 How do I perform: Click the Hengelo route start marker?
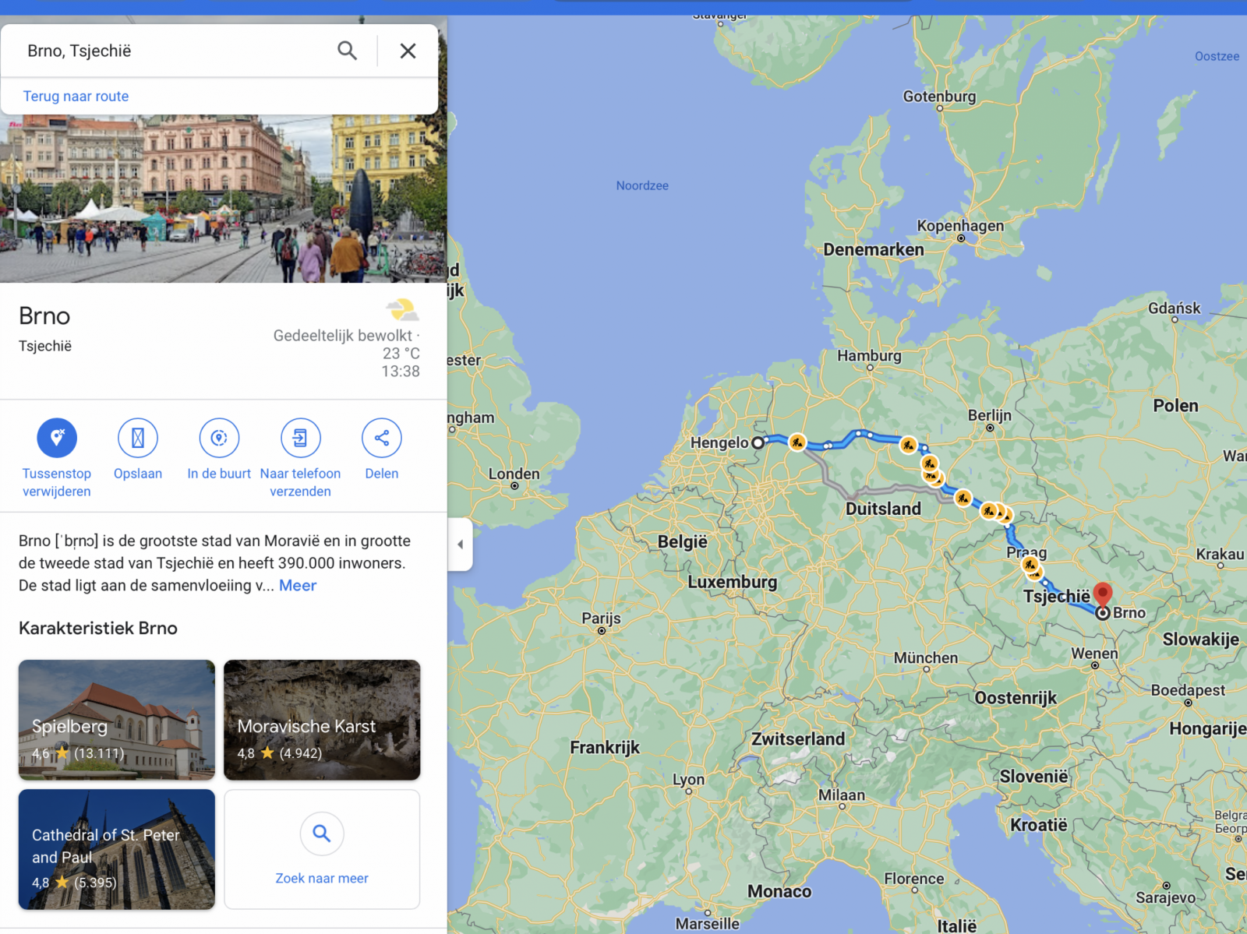758,442
